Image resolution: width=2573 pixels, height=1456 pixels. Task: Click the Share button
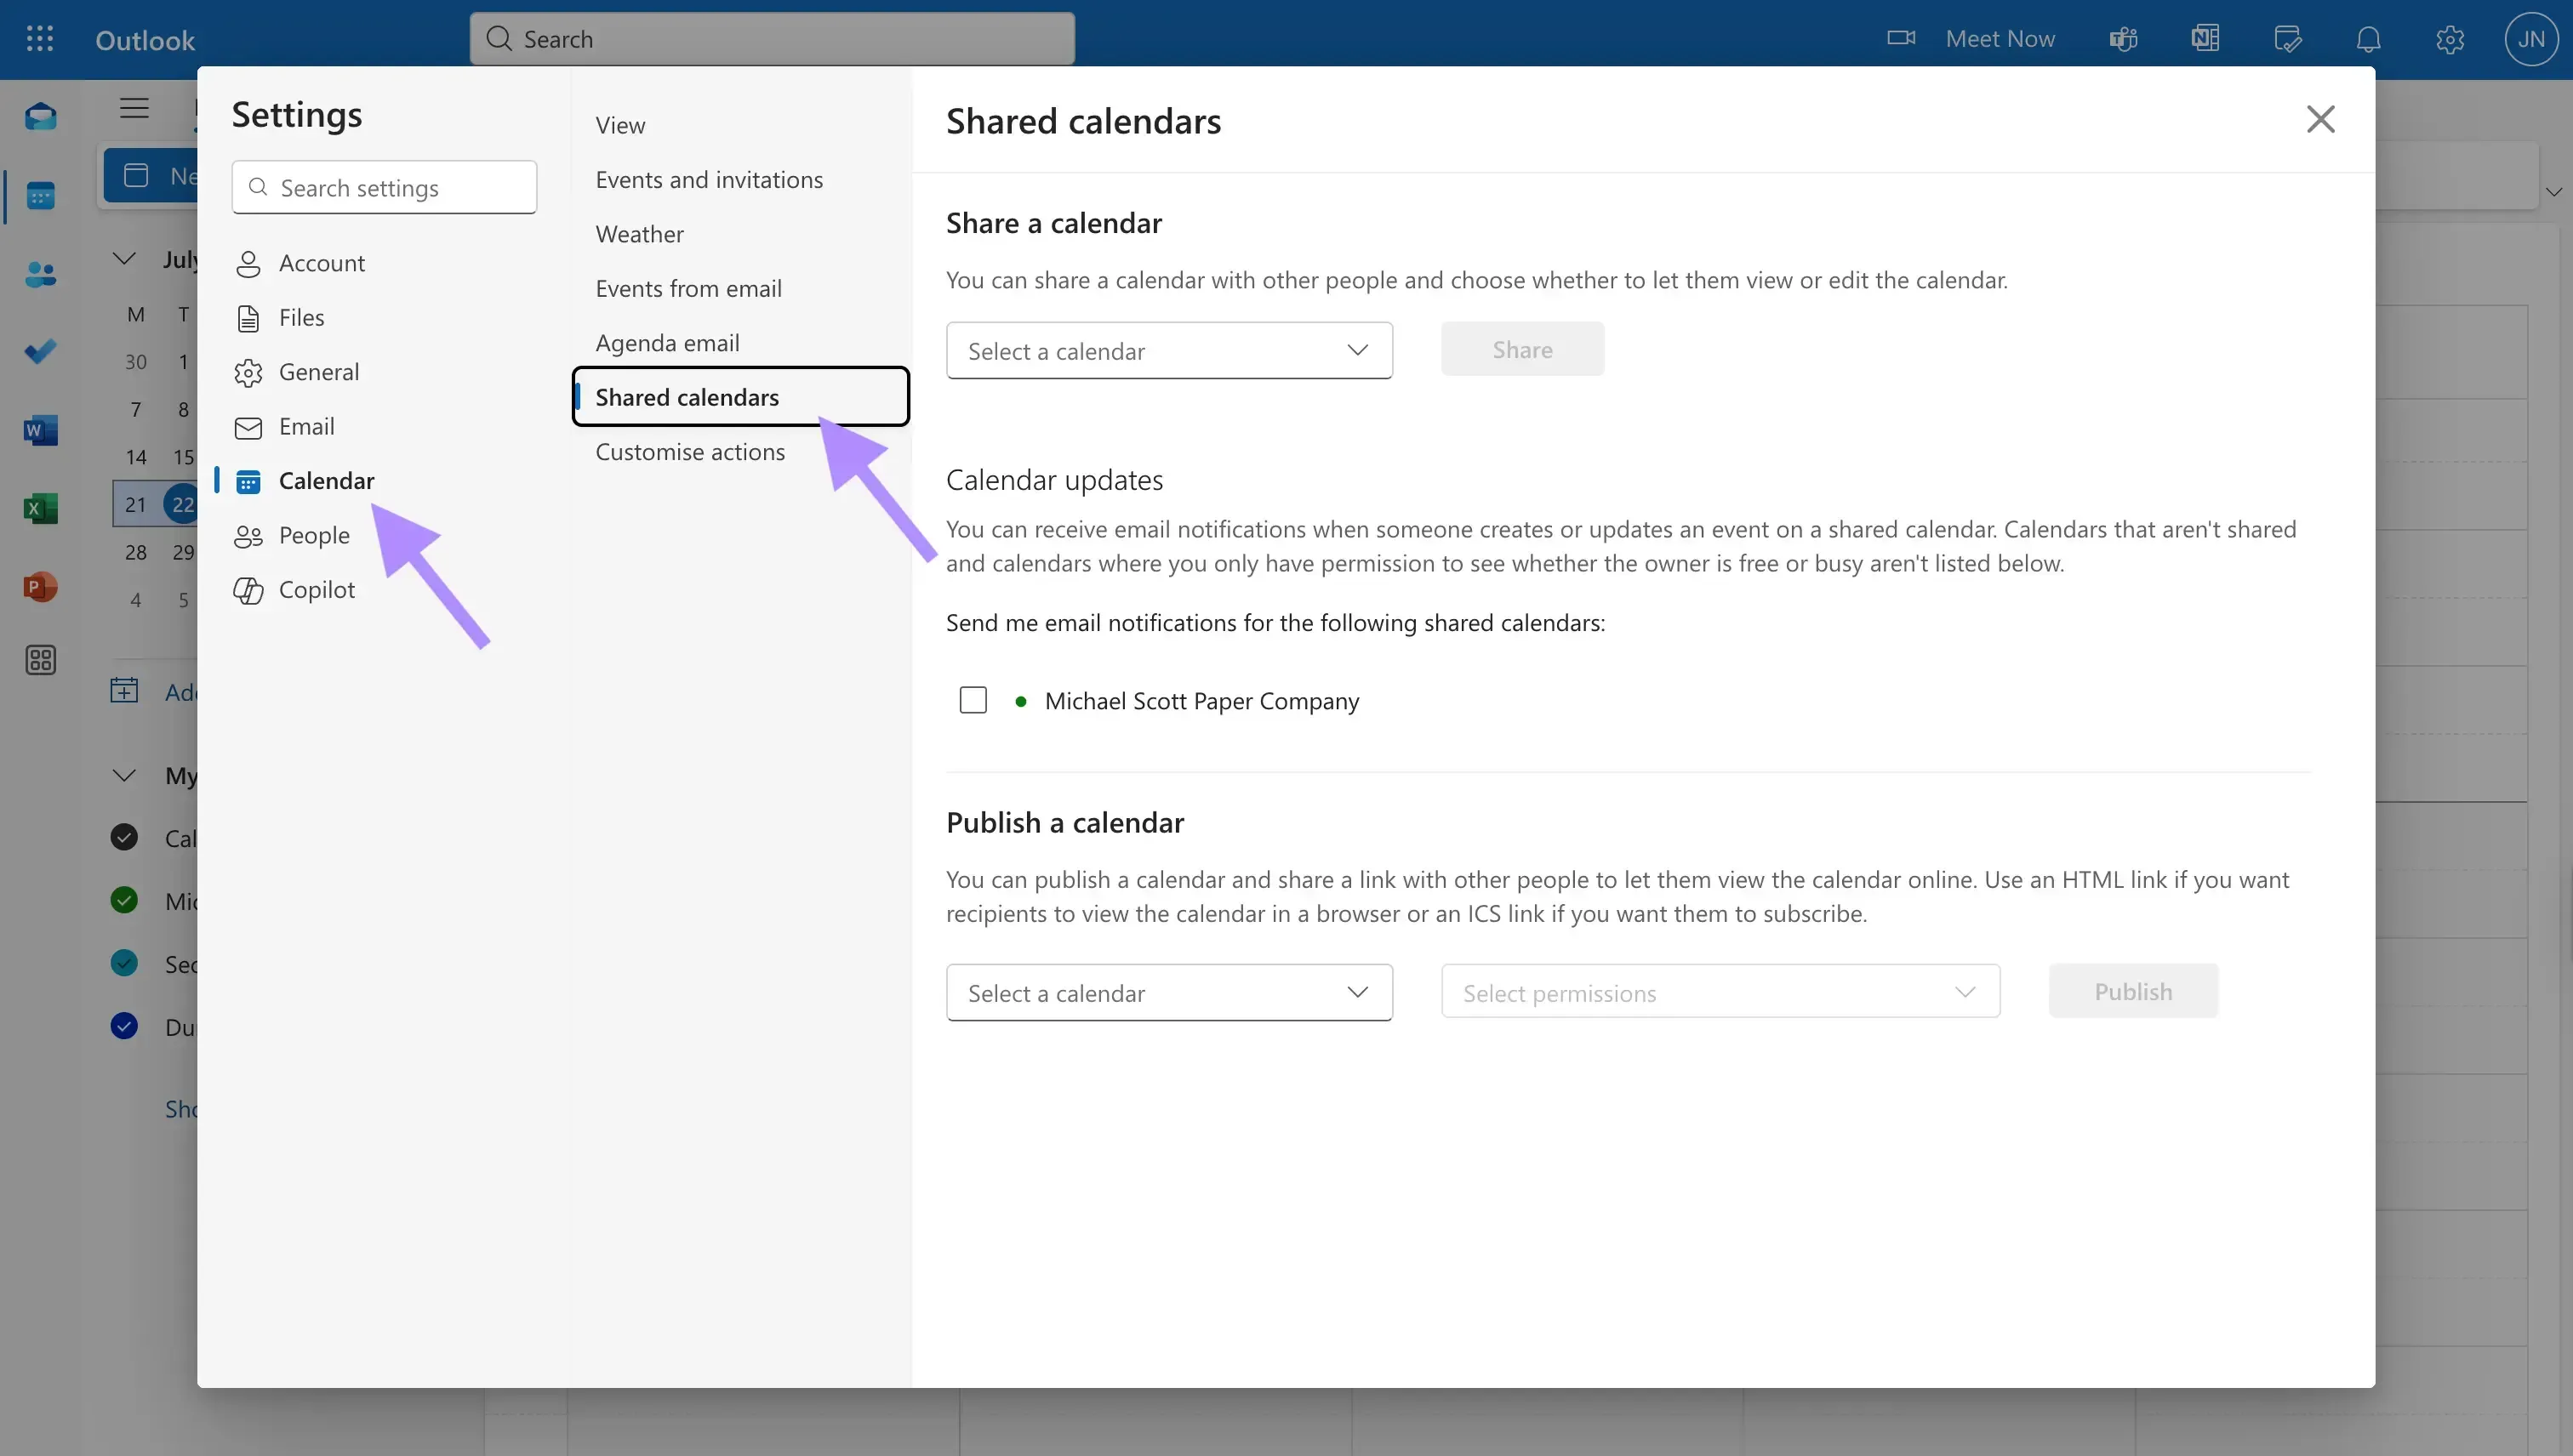point(1521,349)
